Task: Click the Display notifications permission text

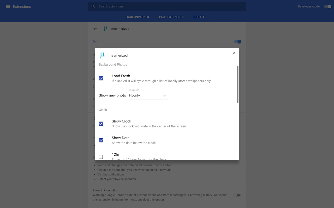Action: [x=111, y=174]
